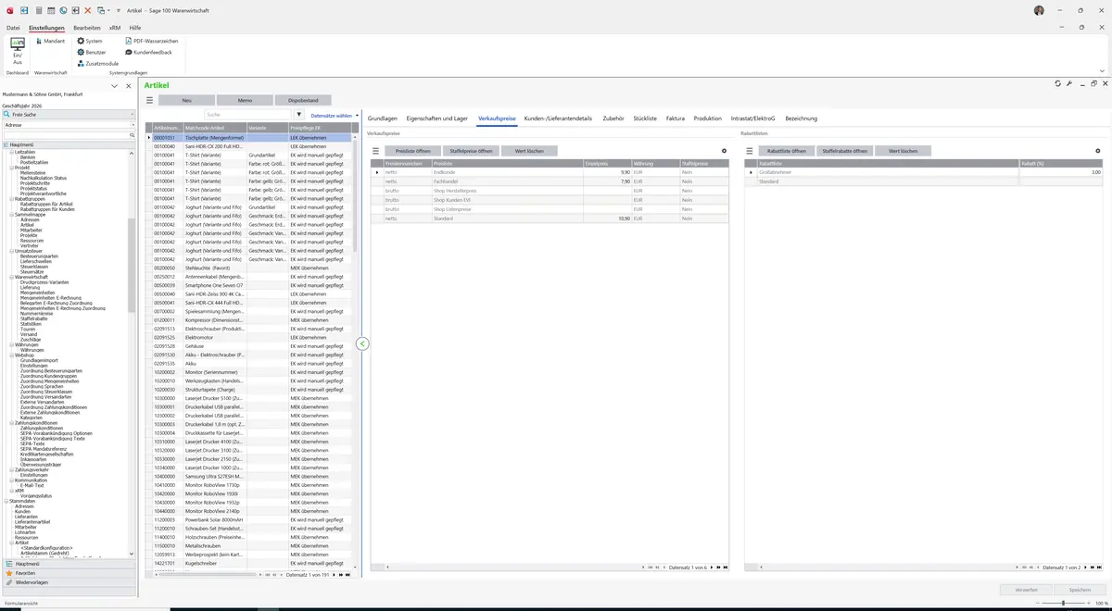
Task: Open quick access toolbar customize arrow
Action: coord(120,10)
